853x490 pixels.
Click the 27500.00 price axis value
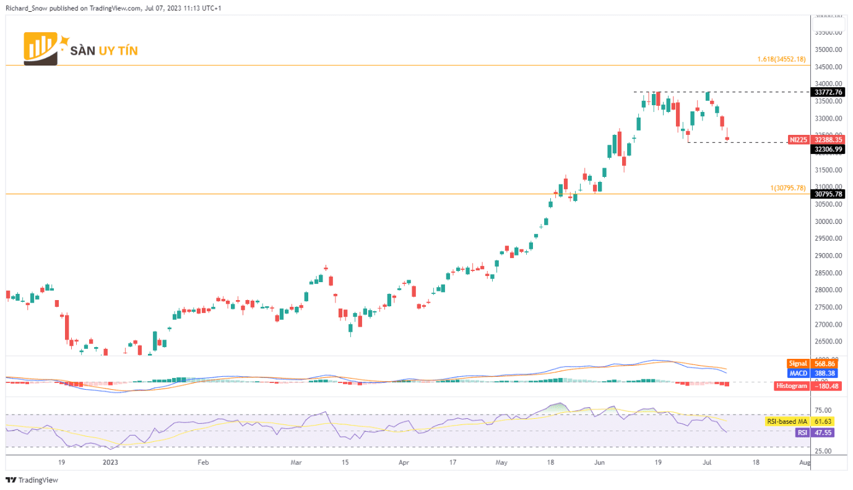(x=829, y=307)
